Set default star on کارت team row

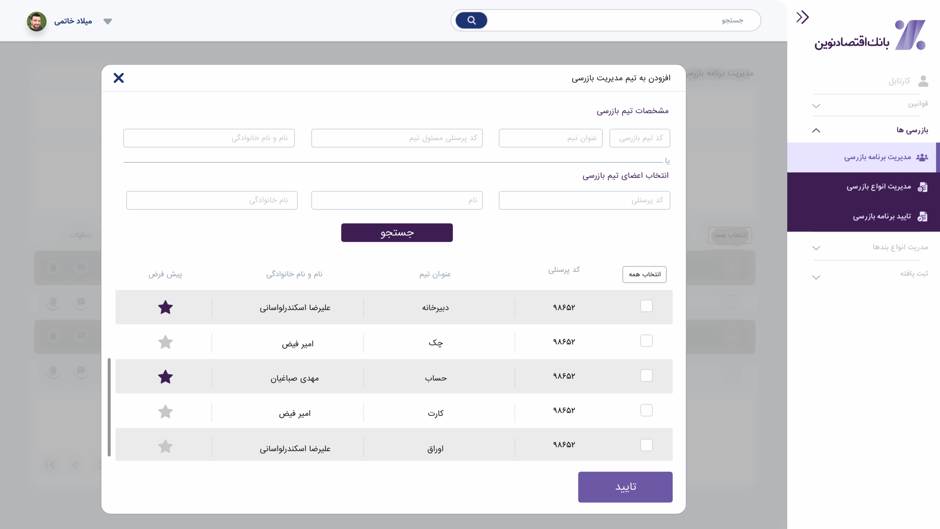tap(165, 412)
